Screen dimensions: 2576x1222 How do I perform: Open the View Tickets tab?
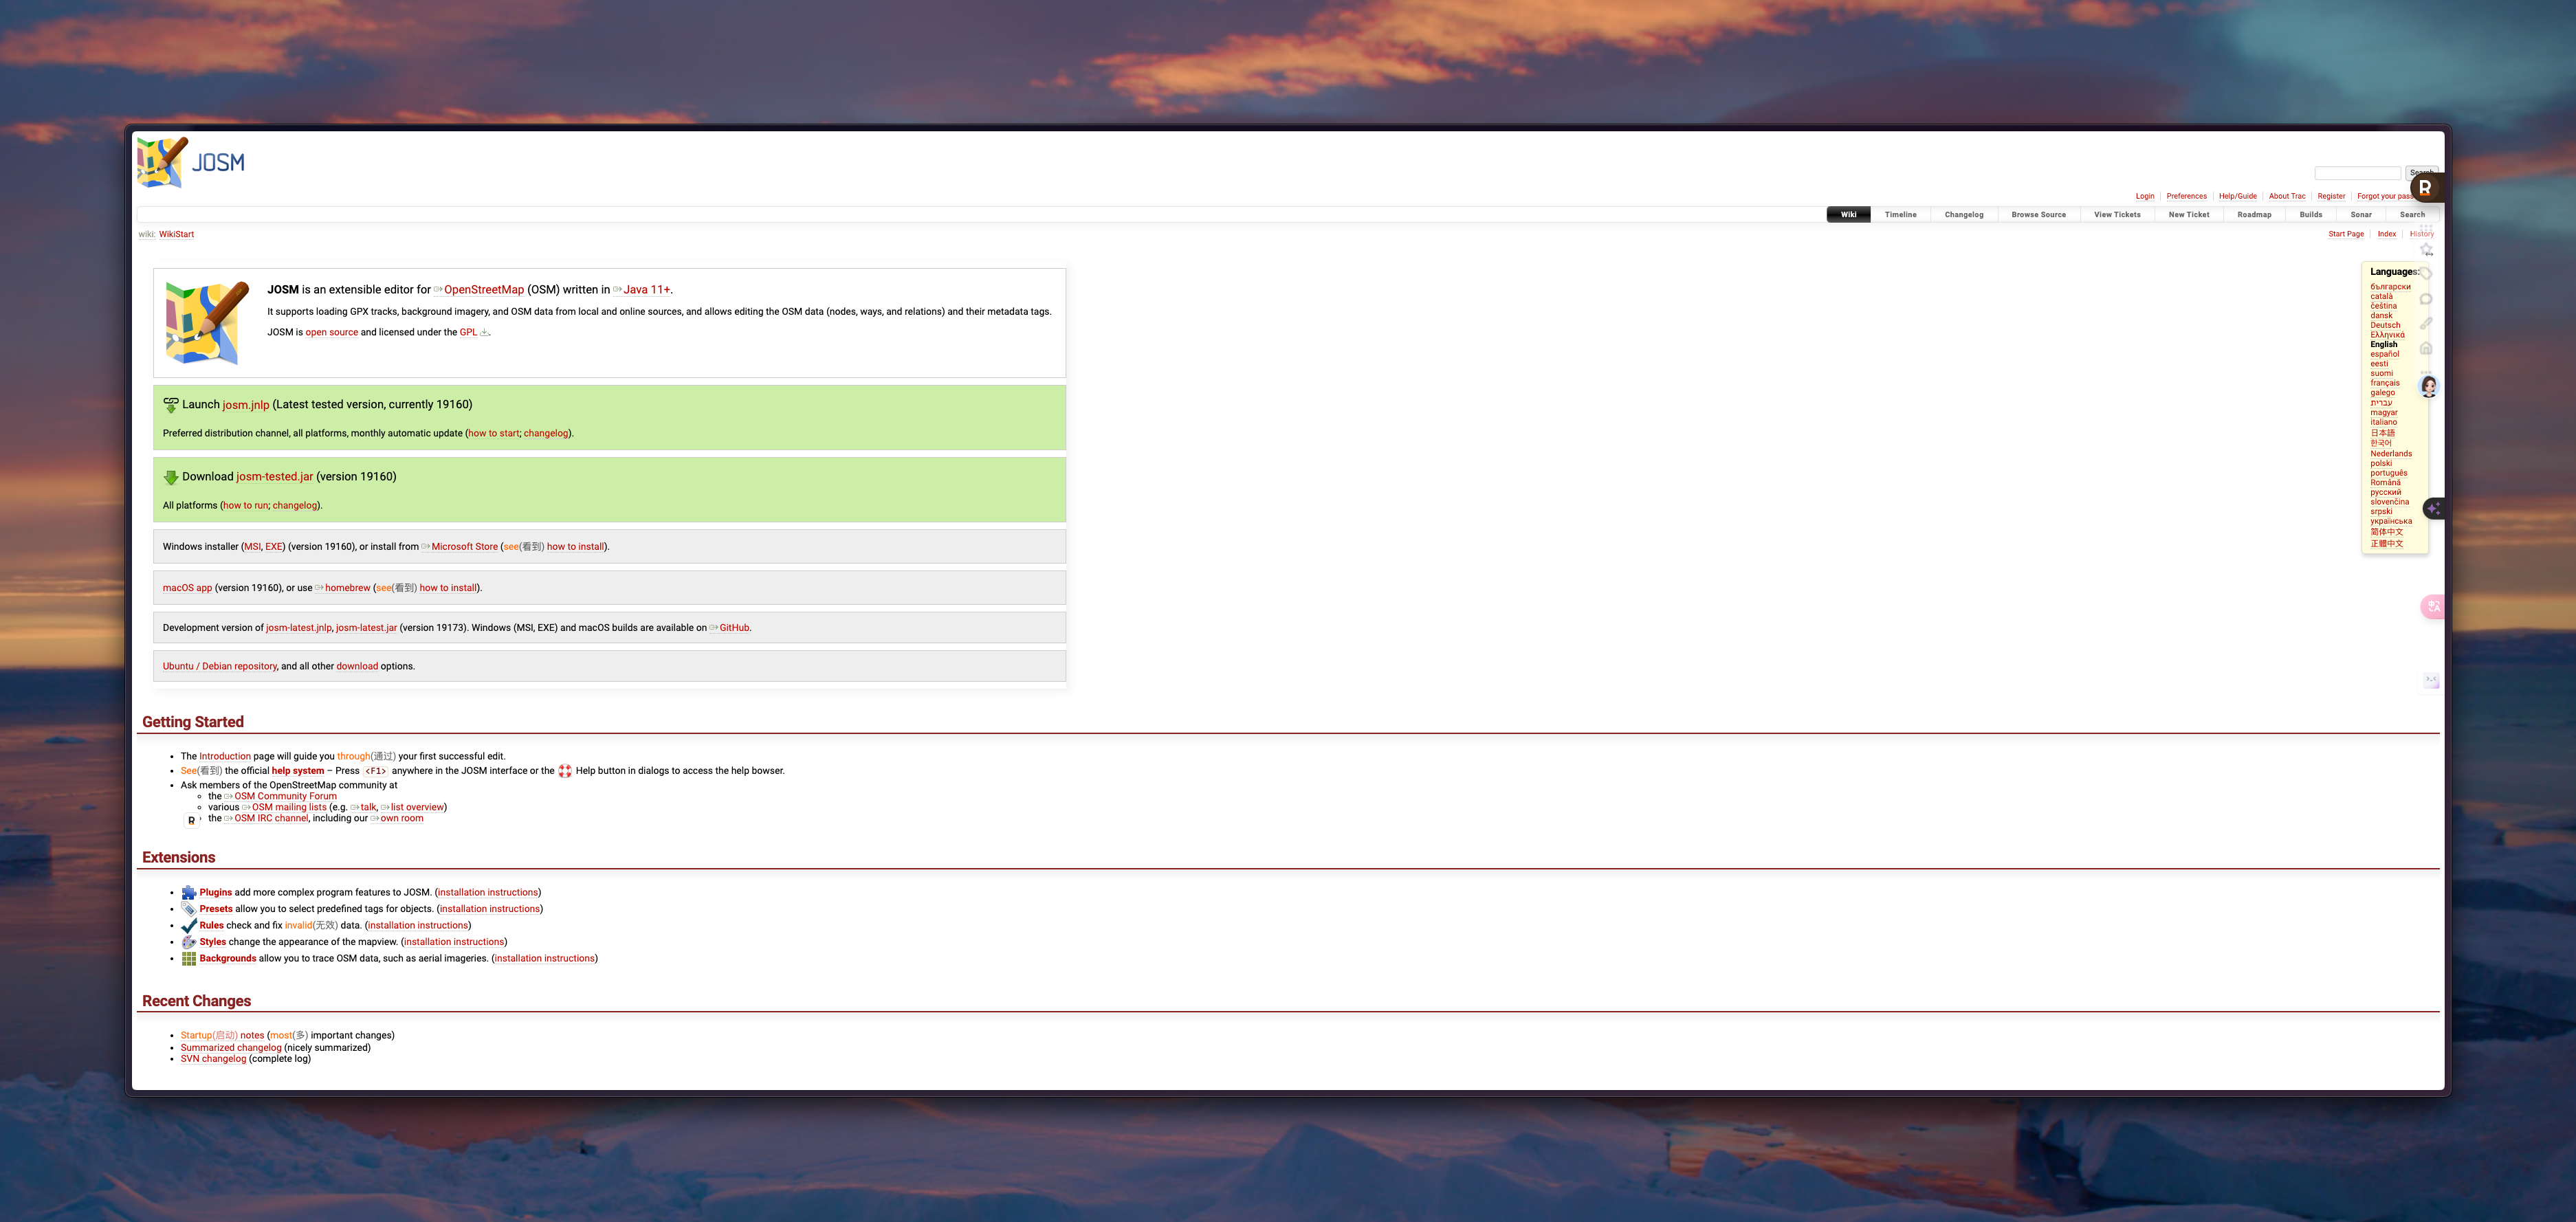tap(2117, 215)
